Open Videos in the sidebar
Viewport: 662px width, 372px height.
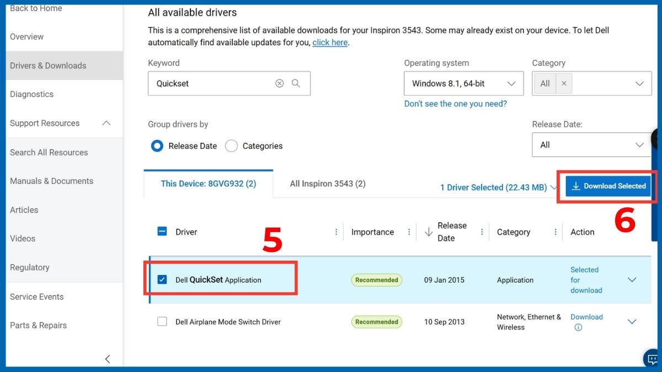click(x=23, y=239)
